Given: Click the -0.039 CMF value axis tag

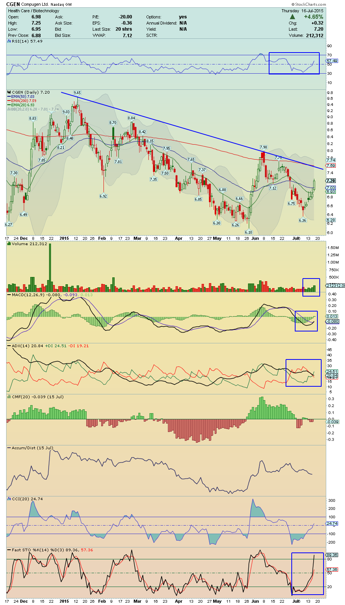Looking at the screenshot, I should coord(333,422).
